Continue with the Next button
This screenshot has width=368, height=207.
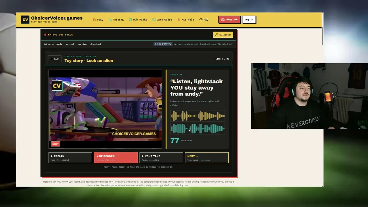coord(207,158)
